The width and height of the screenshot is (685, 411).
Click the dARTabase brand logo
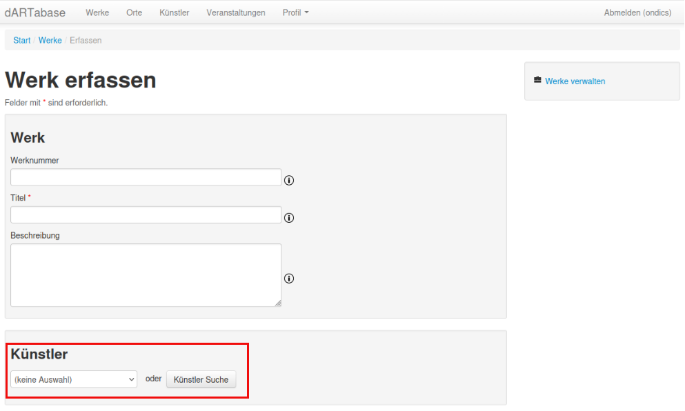35,12
